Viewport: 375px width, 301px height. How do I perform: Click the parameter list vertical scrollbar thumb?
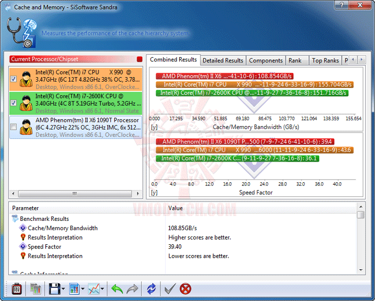pyautogui.click(x=360, y=215)
